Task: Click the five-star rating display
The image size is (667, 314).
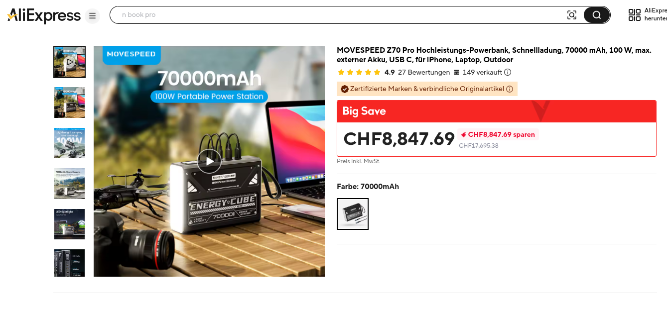Action: click(x=359, y=72)
